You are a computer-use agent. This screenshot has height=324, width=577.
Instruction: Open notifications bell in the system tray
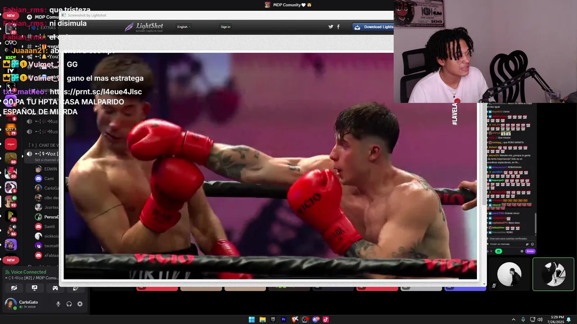[x=569, y=319]
